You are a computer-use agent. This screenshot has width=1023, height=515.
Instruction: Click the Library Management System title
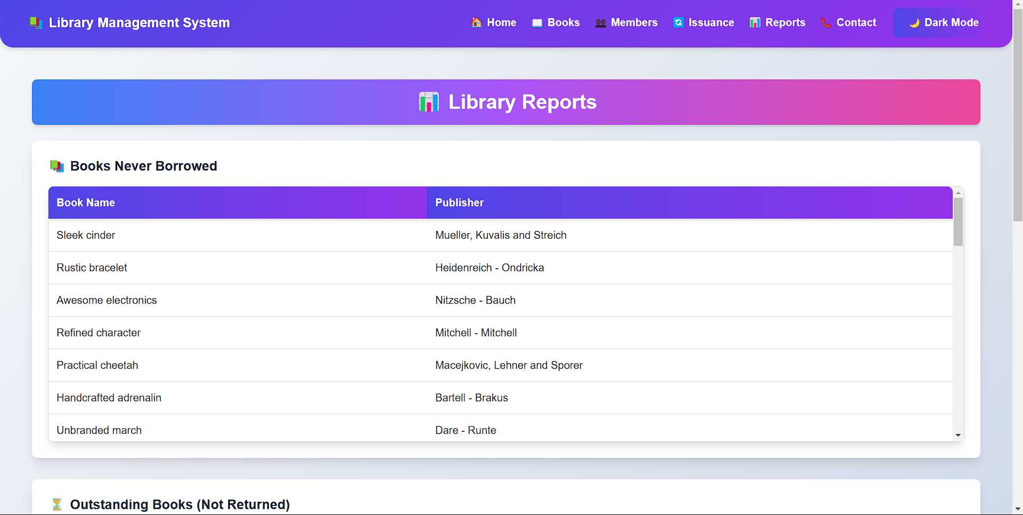139,22
